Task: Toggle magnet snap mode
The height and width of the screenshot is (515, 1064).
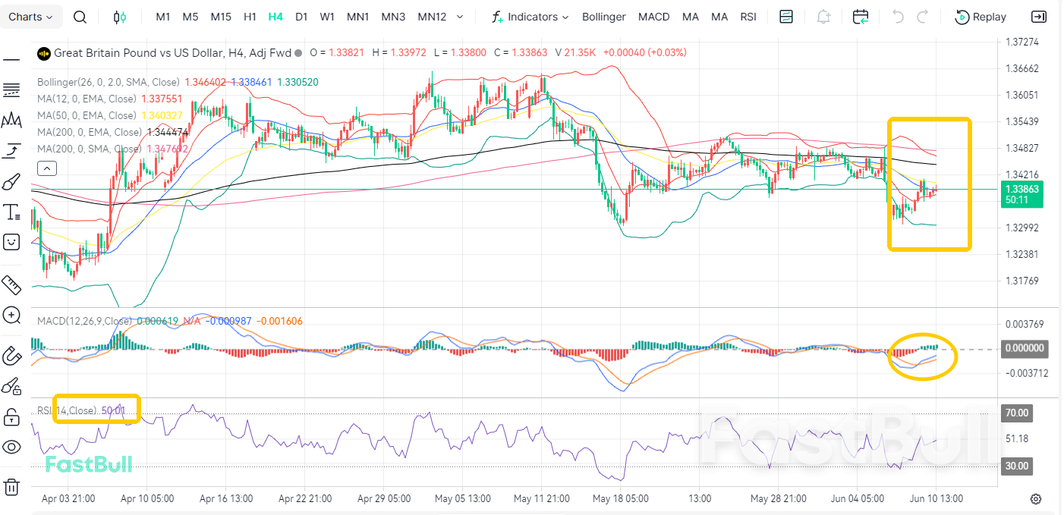Action: 11,354
